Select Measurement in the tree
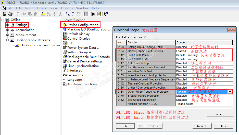This screenshot has width=239, height=135. [26, 35]
